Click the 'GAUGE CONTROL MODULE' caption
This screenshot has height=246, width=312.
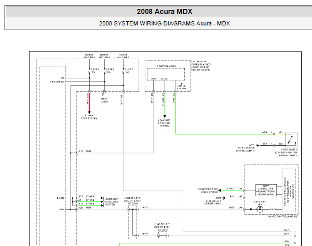click(283, 216)
